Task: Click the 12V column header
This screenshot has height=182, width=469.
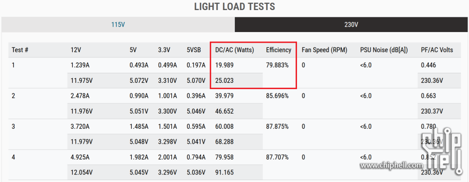Action: (x=76, y=50)
